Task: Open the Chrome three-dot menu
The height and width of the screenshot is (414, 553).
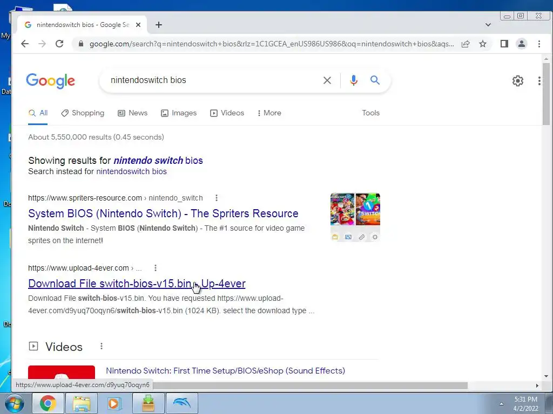Action: (x=539, y=44)
